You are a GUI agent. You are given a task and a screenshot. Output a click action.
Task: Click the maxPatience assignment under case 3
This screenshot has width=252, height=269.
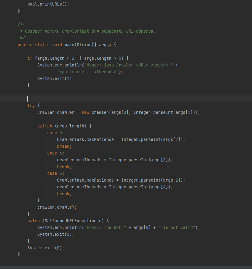pyautogui.click(x=121, y=140)
